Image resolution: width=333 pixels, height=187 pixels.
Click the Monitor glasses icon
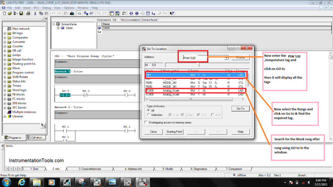(x=91, y=14)
